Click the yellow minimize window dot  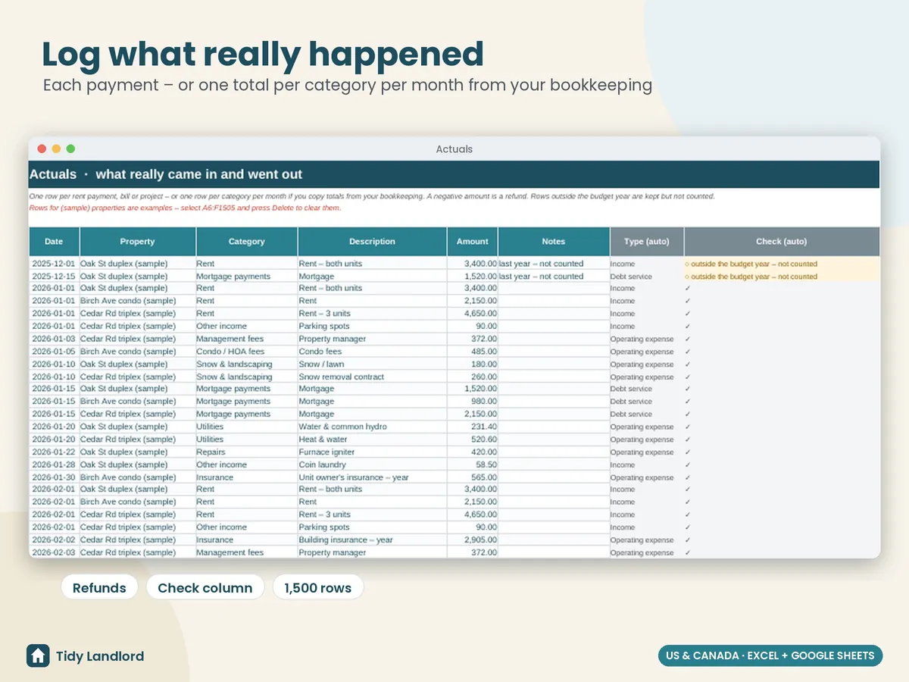click(56, 149)
